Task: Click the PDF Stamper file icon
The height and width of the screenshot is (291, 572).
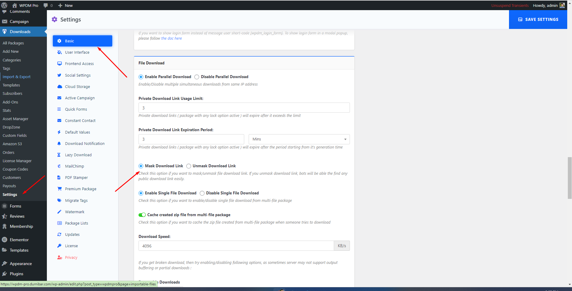Action: pyautogui.click(x=59, y=177)
